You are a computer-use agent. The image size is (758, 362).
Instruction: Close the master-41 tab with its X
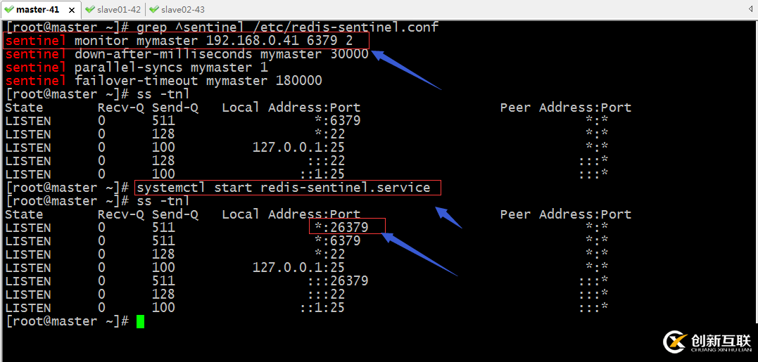pyautogui.click(x=72, y=10)
